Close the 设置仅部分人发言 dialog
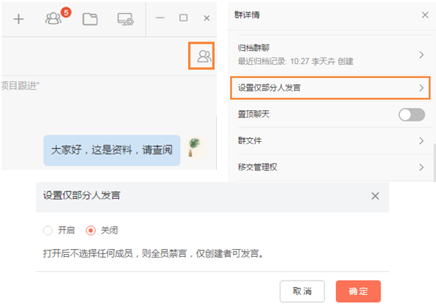Image resolution: width=436 pixels, height=308 pixels. (375, 196)
